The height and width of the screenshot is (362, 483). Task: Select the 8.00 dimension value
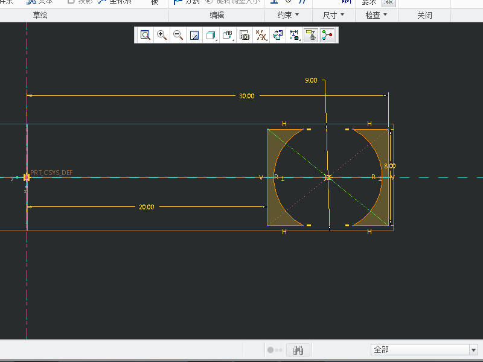tap(389, 166)
